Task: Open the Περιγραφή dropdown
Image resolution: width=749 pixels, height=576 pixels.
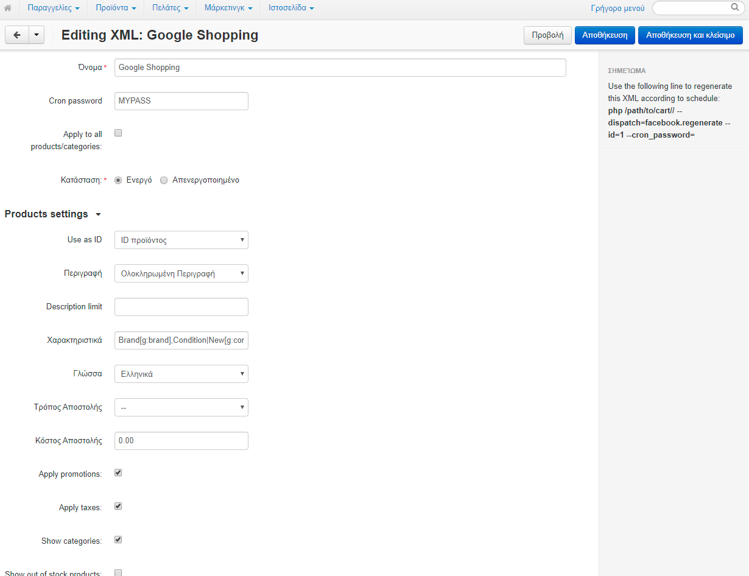Action: click(x=181, y=273)
